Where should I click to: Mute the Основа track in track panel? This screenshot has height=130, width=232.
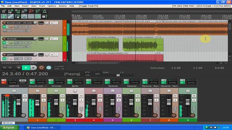(x=52, y=39)
